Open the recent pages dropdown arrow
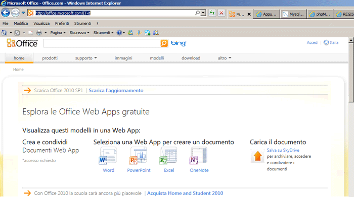354x197 pixels. (x=23, y=13)
